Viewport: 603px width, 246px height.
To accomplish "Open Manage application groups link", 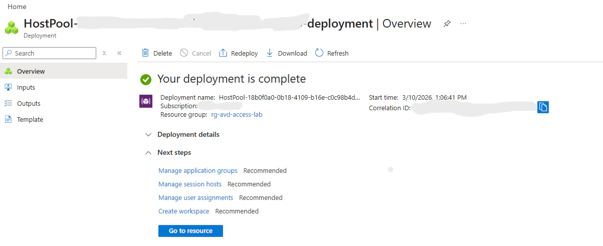I will tap(198, 171).
